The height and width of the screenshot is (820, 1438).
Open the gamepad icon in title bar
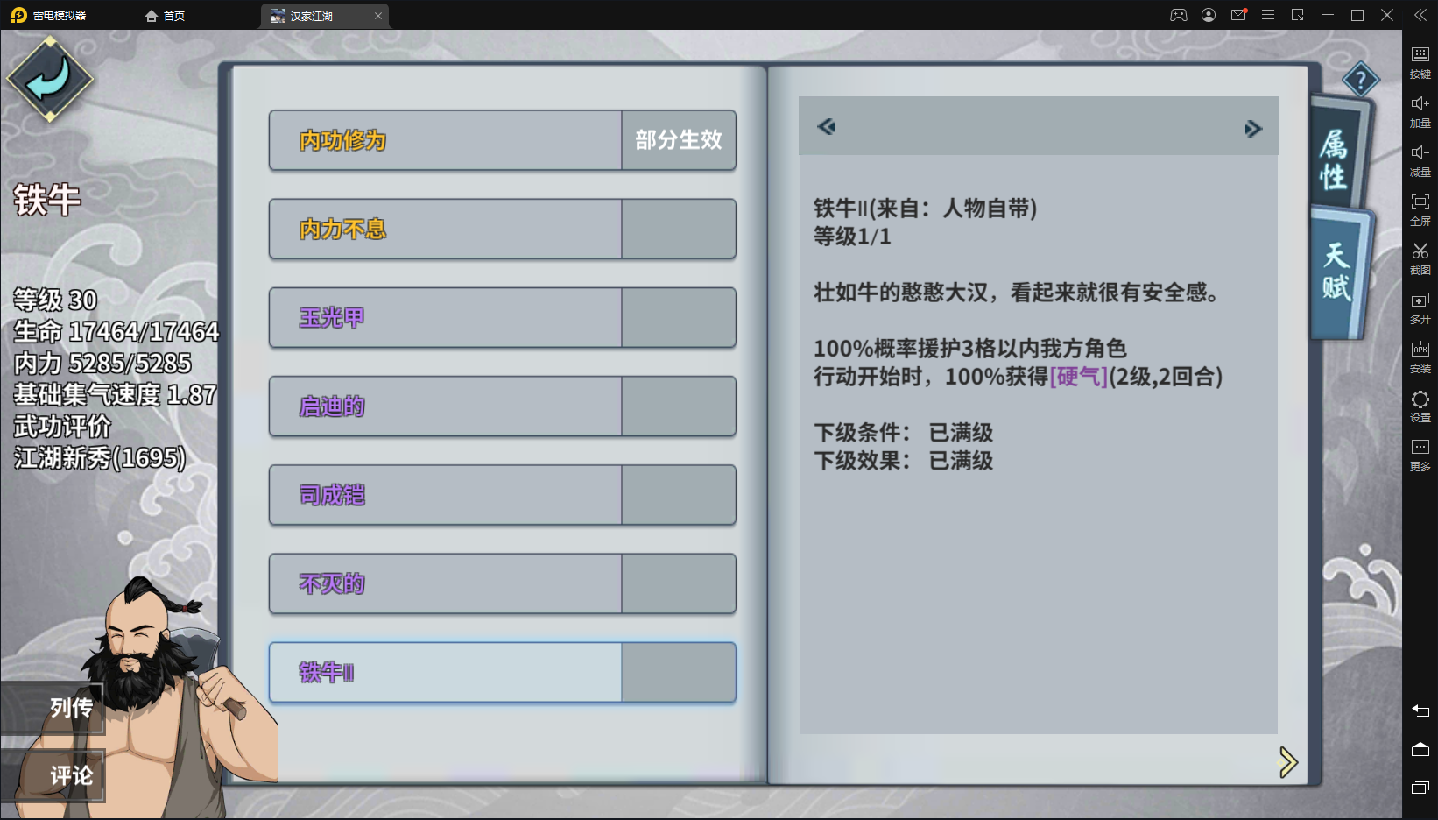coord(1179,15)
